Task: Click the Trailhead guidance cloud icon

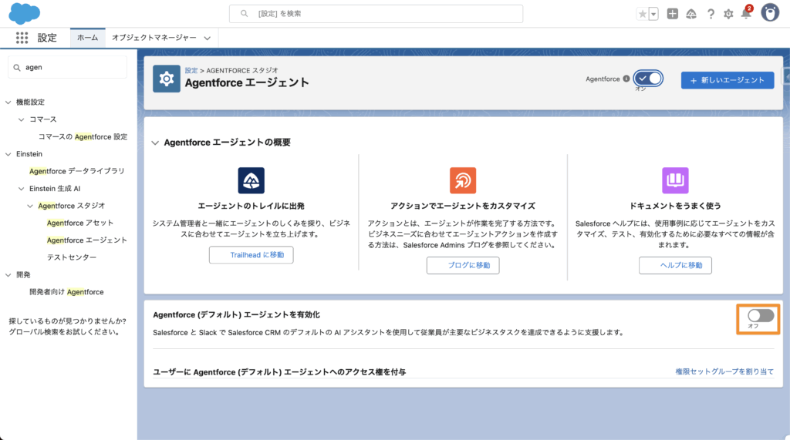Action: click(x=691, y=14)
